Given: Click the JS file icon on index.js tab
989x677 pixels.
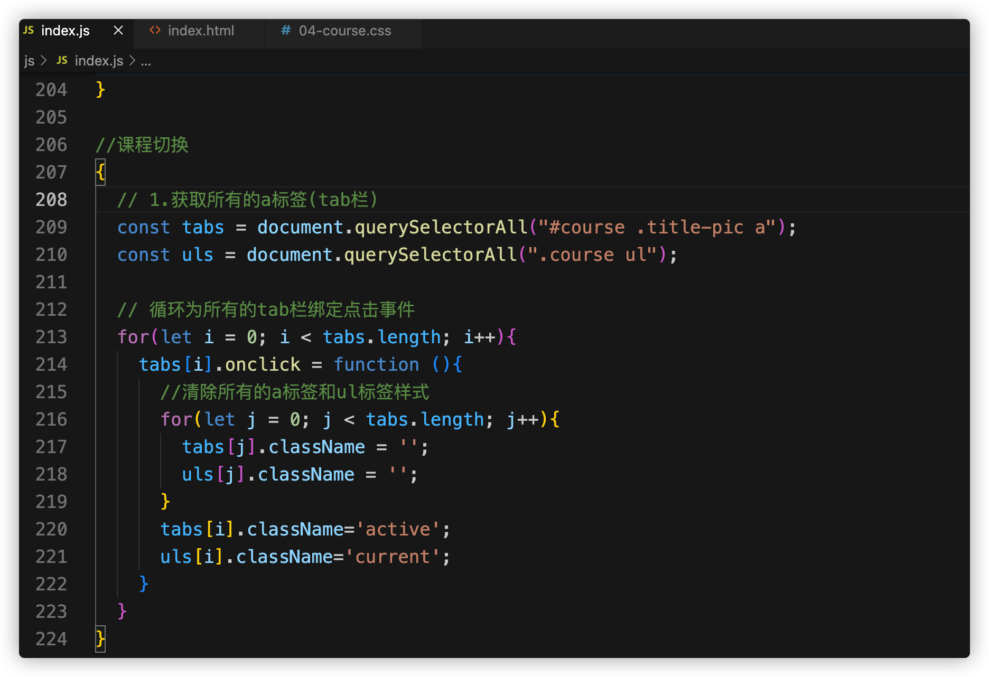Looking at the screenshot, I should point(29,31).
